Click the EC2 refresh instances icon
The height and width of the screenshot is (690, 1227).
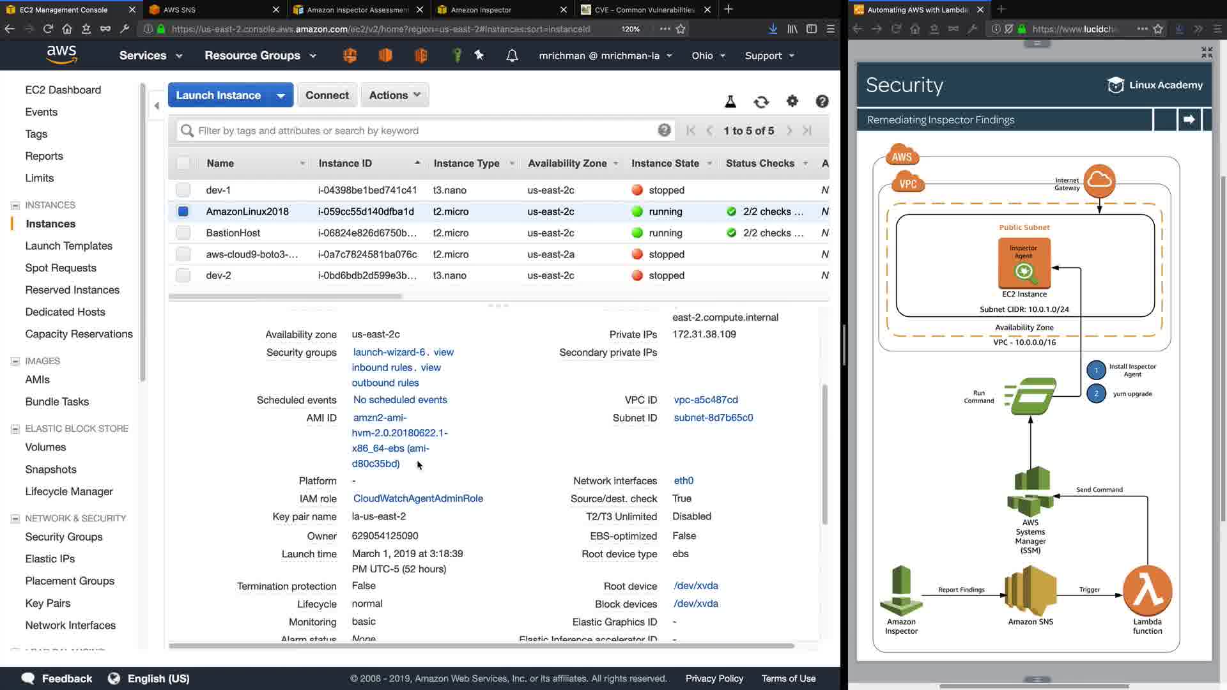pos(760,102)
